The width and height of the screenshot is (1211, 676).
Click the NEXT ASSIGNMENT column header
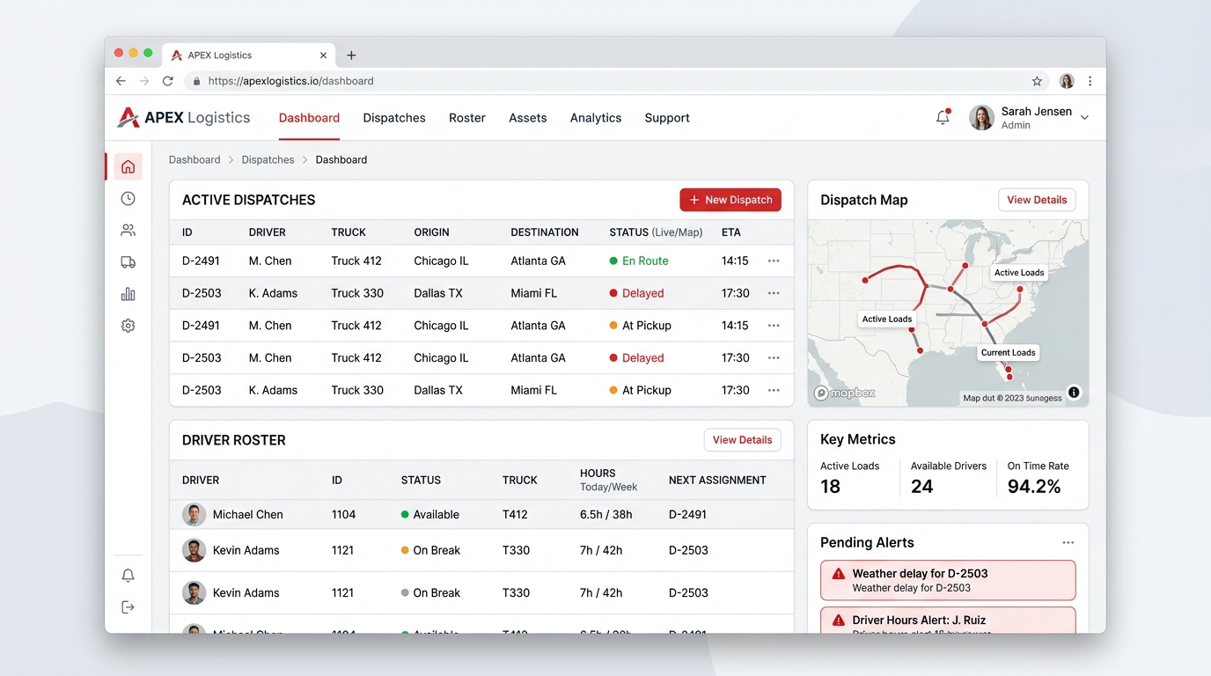pyautogui.click(x=717, y=481)
